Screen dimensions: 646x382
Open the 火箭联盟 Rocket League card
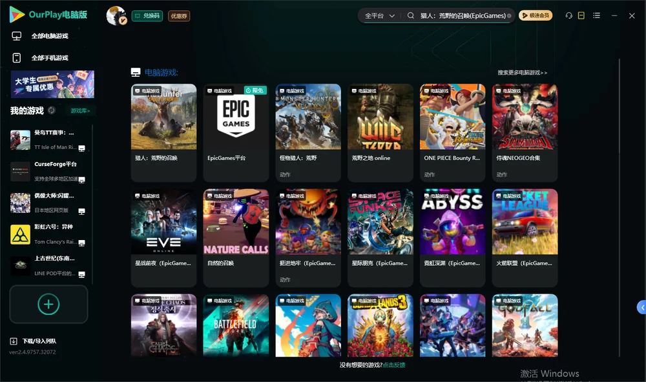[525, 237]
